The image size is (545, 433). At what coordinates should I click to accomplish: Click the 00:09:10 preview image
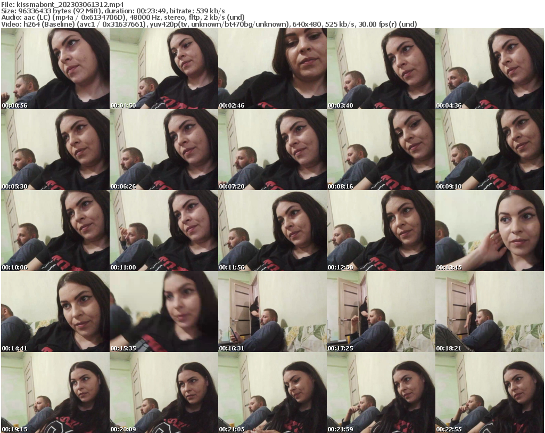click(x=491, y=149)
